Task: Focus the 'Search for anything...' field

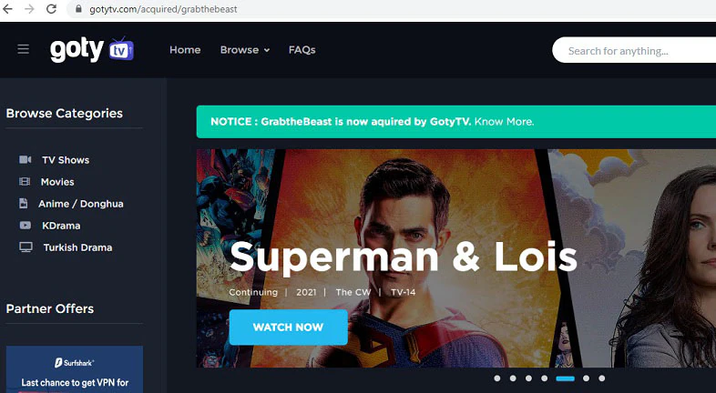Action: pos(634,50)
